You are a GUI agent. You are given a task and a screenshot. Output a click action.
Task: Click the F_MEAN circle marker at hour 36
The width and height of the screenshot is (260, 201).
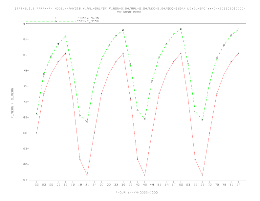pos(123,30)
